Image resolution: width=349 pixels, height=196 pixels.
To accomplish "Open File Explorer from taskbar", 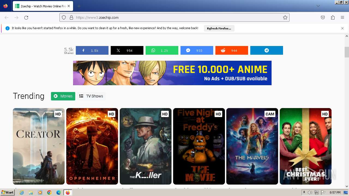I will 31,192.
